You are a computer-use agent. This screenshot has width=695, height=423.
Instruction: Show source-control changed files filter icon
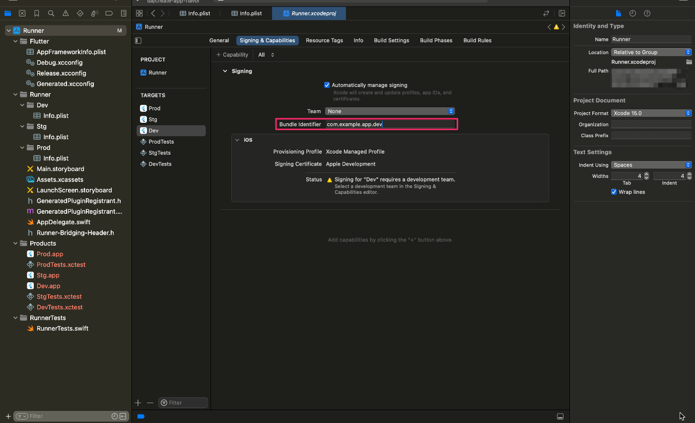tap(123, 416)
